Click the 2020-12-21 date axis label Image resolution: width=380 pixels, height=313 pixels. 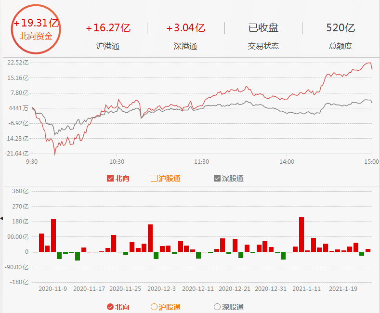point(235,289)
